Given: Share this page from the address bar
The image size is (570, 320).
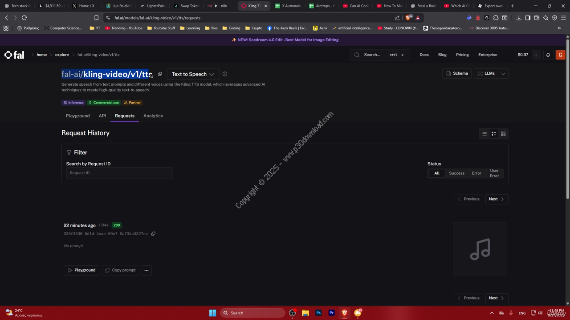Looking at the screenshot, I should click(x=397, y=18).
